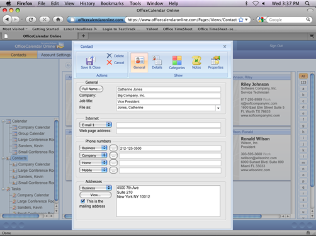Collapse the Calendar tree node
316x236 pixels.
point(3,121)
